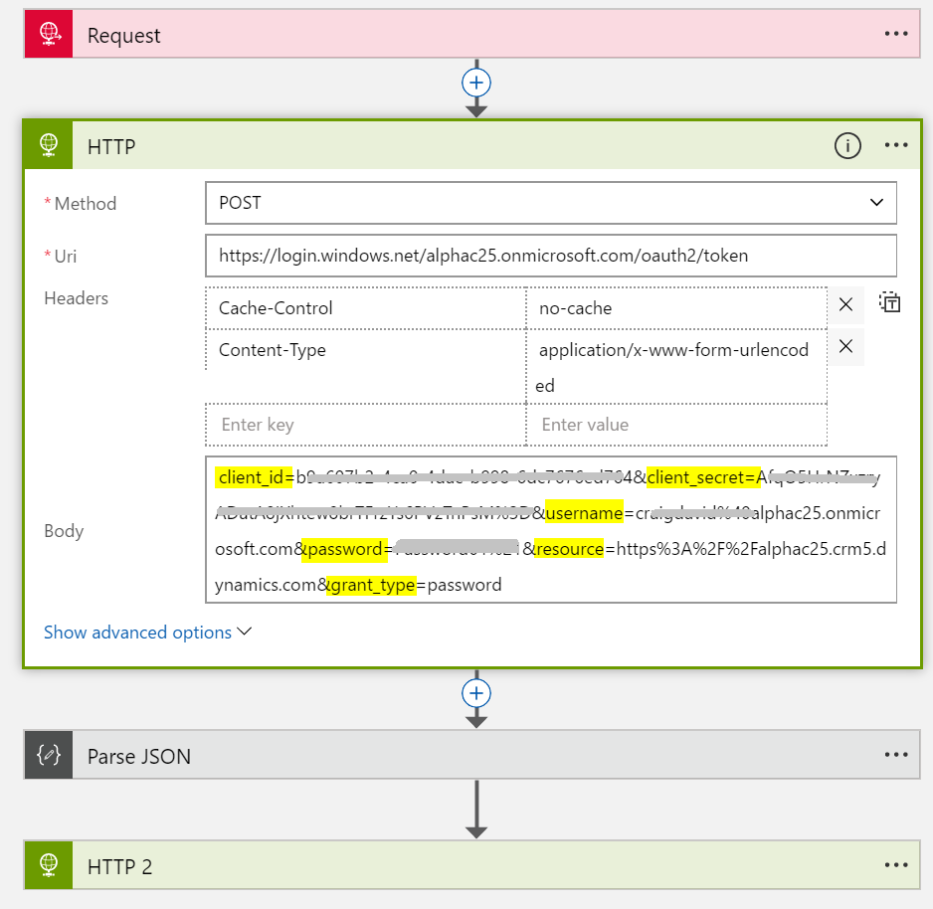Open the HTTP info circle icon
933x909 pixels.
pos(846,145)
